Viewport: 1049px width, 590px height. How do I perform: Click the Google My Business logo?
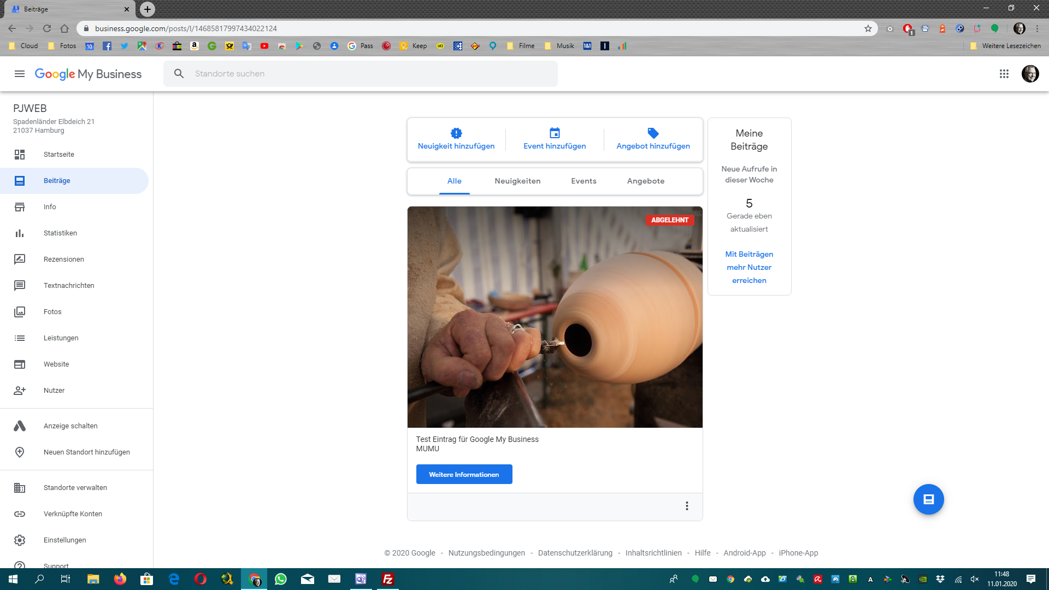click(88, 74)
